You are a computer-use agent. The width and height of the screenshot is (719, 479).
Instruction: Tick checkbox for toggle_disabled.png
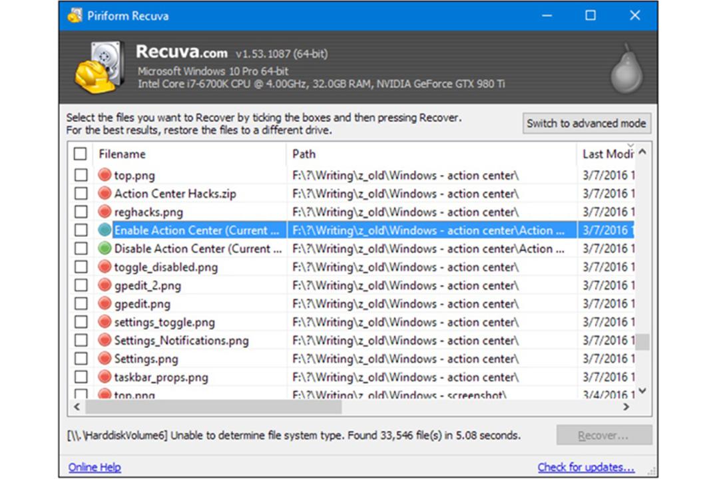coord(81,267)
